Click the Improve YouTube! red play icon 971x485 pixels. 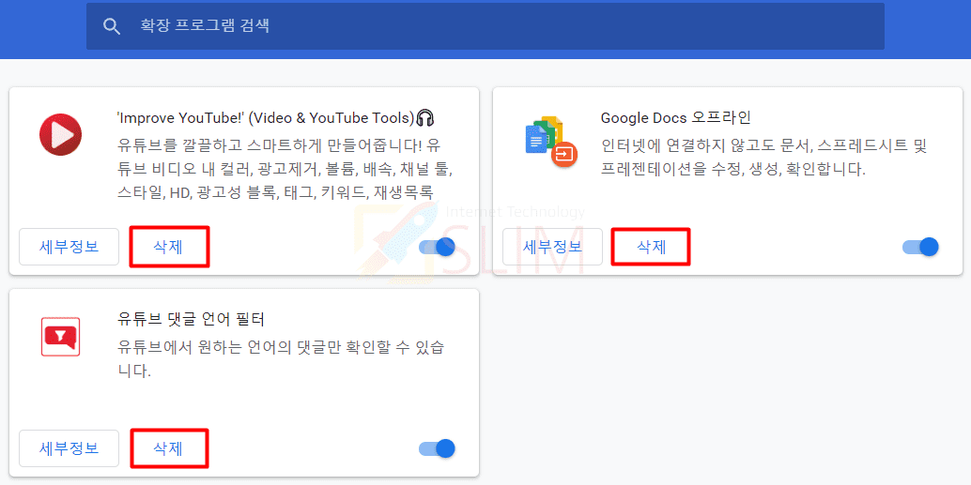point(61,135)
